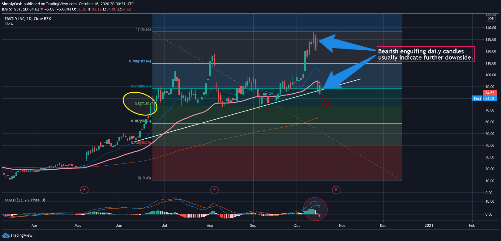Click the Sep label on the time axis
The height and width of the screenshot is (241, 501).
253,226
